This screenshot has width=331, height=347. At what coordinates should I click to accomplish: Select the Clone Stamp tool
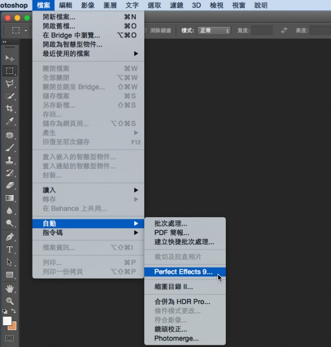[x=10, y=160]
